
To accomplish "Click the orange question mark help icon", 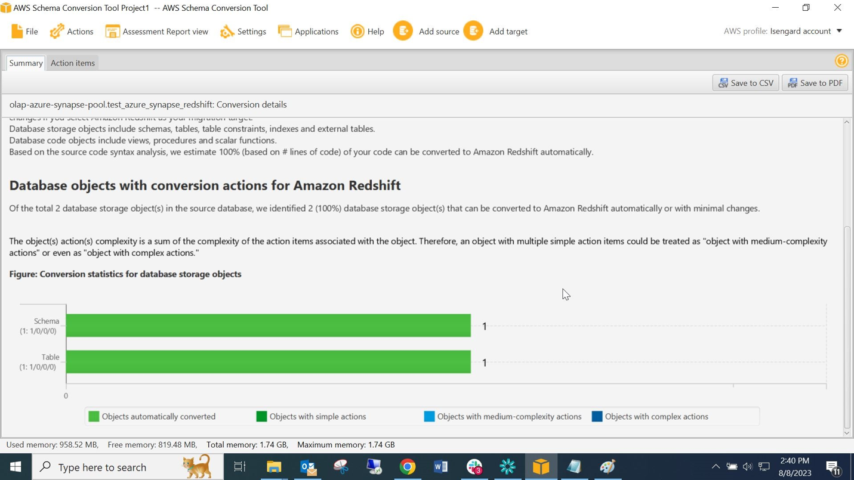I will click(x=841, y=61).
